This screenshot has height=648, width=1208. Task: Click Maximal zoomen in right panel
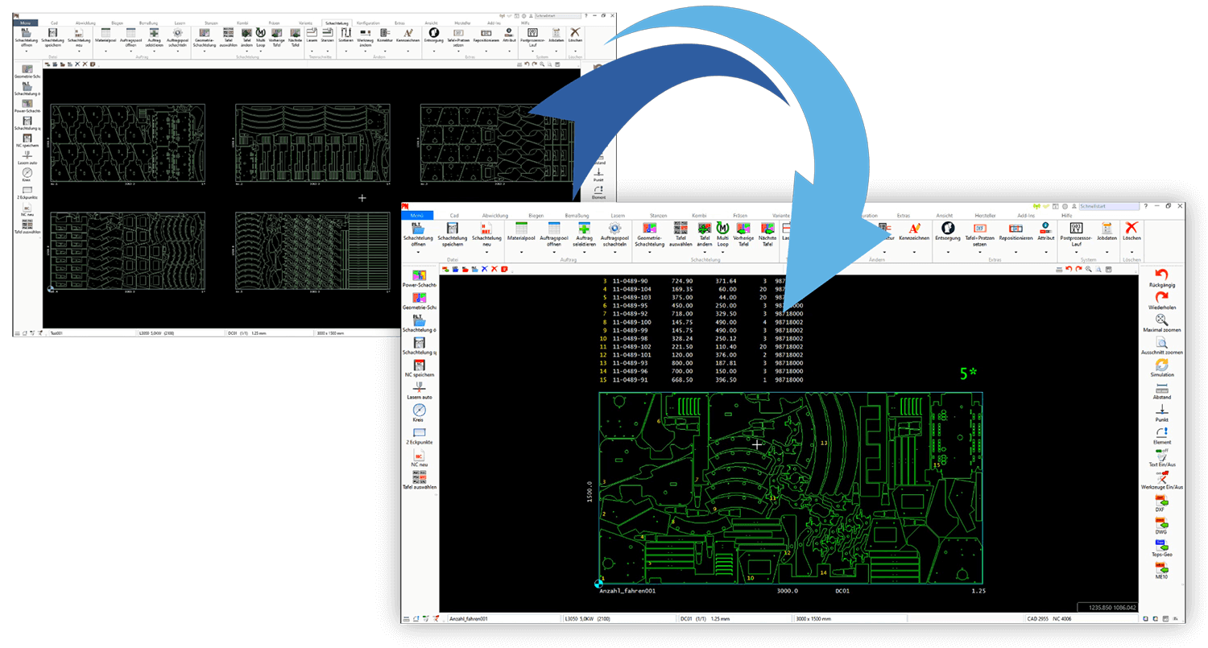pos(1161,324)
